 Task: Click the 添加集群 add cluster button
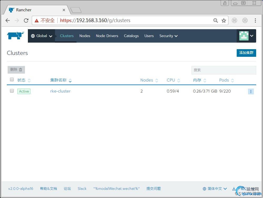click(246, 53)
